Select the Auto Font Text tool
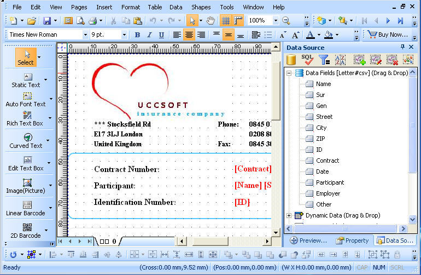Screen dimensions: 421x275 click(26, 100)
